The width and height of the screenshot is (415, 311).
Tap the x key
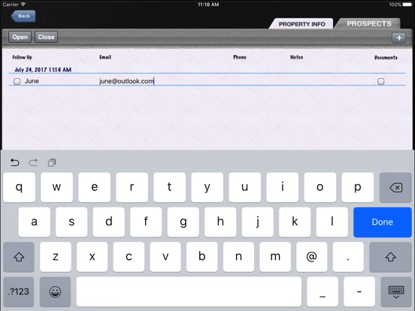(92, 257)
